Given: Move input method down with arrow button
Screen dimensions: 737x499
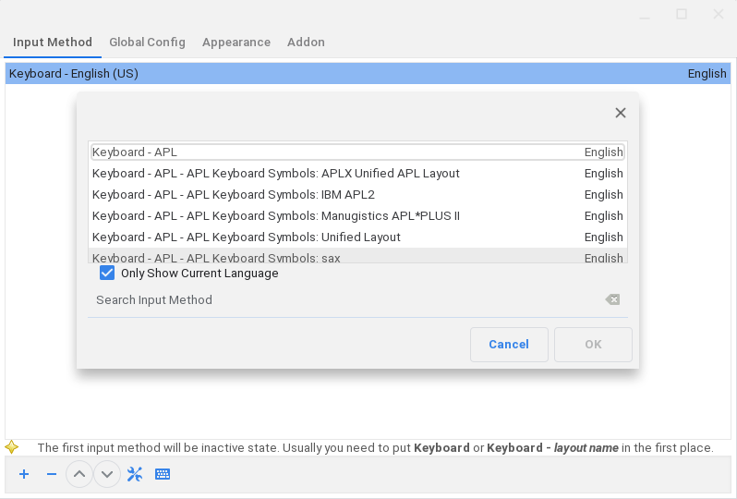Looking at the screenshot, I should point(107,474).
